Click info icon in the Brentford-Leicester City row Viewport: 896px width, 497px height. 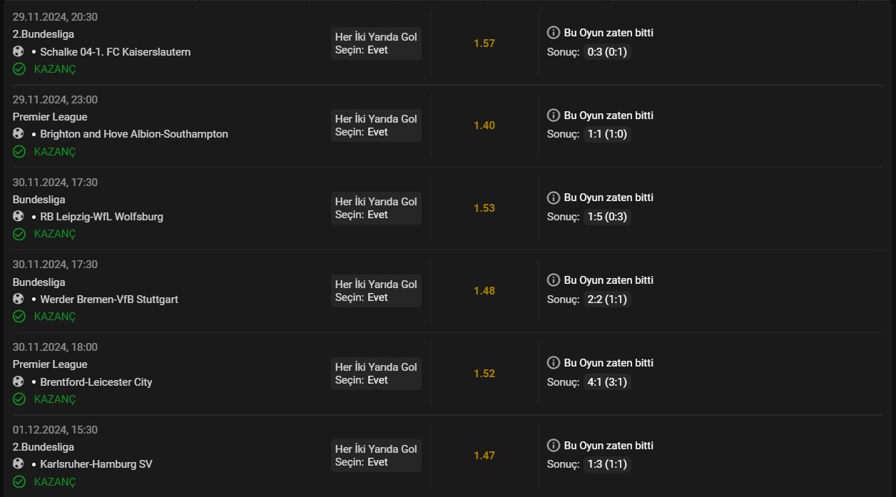pos(554,363)
